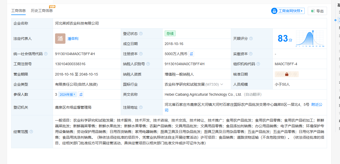Click the 附近公司 link
This screenshot has width=340, height=164.
317,105
